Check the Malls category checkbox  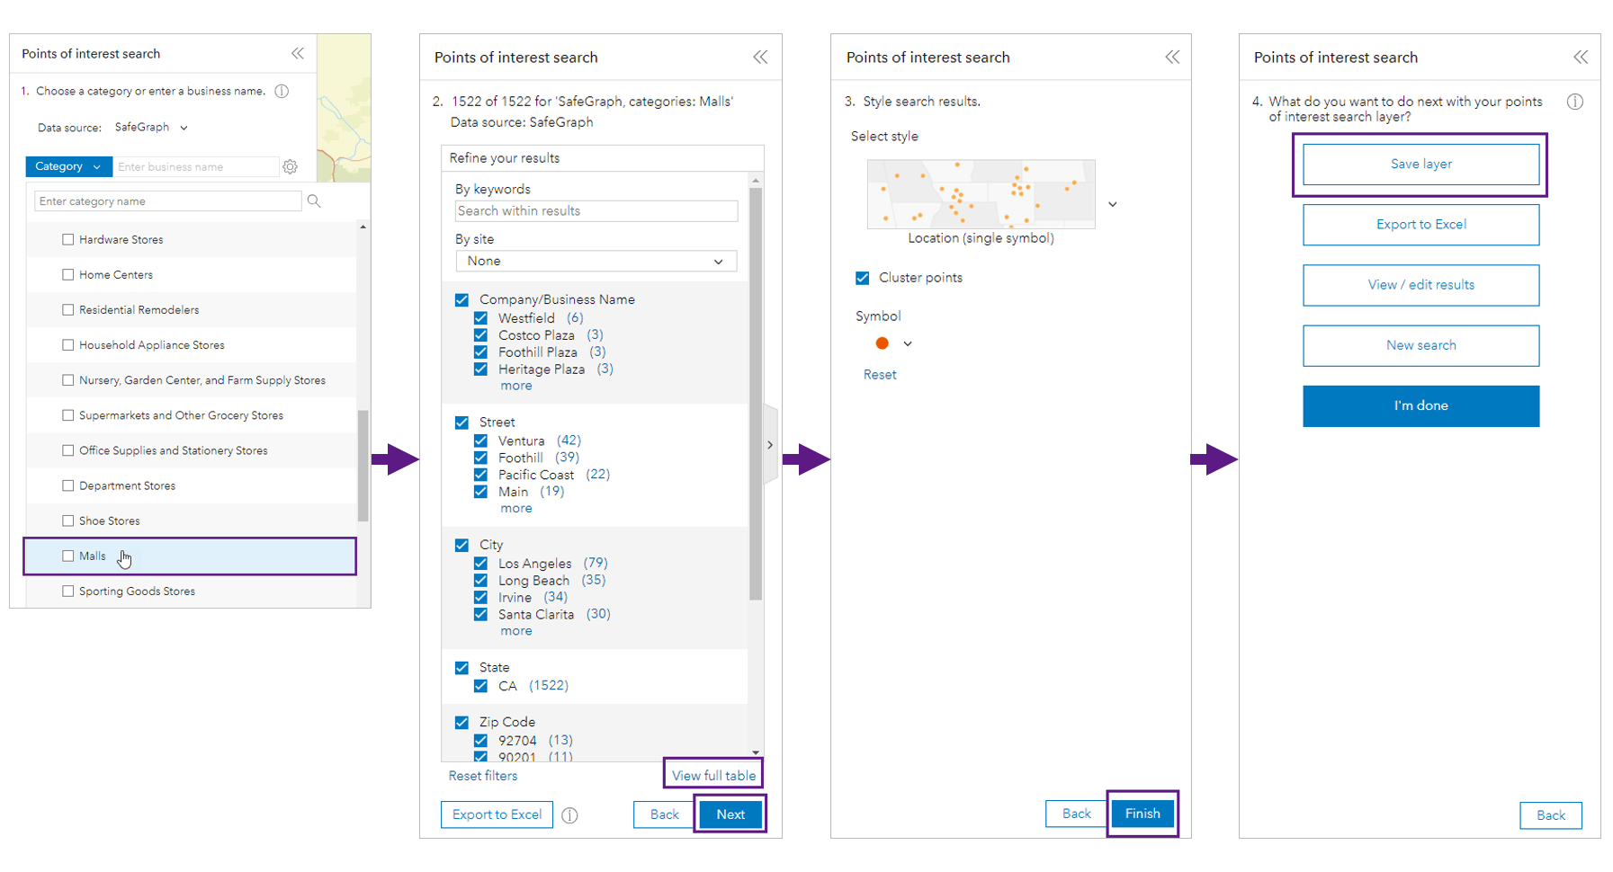tap(67, 556)
